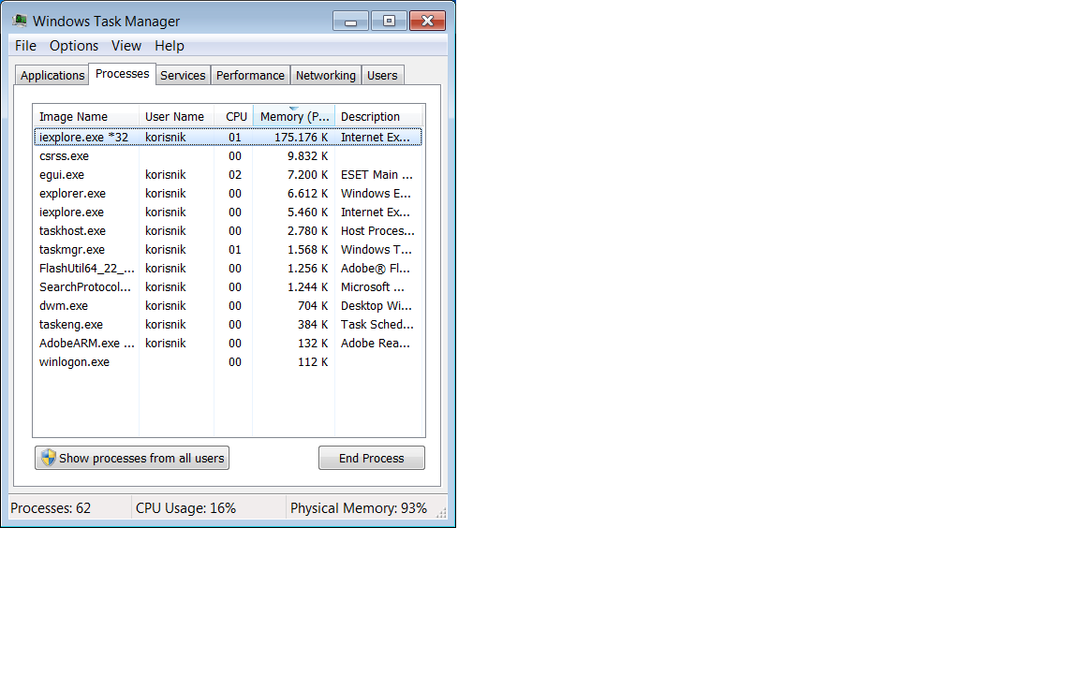Click CPU Usage: 16% status entry
This screenshot has height=674, width=1079.
point(185,508)
